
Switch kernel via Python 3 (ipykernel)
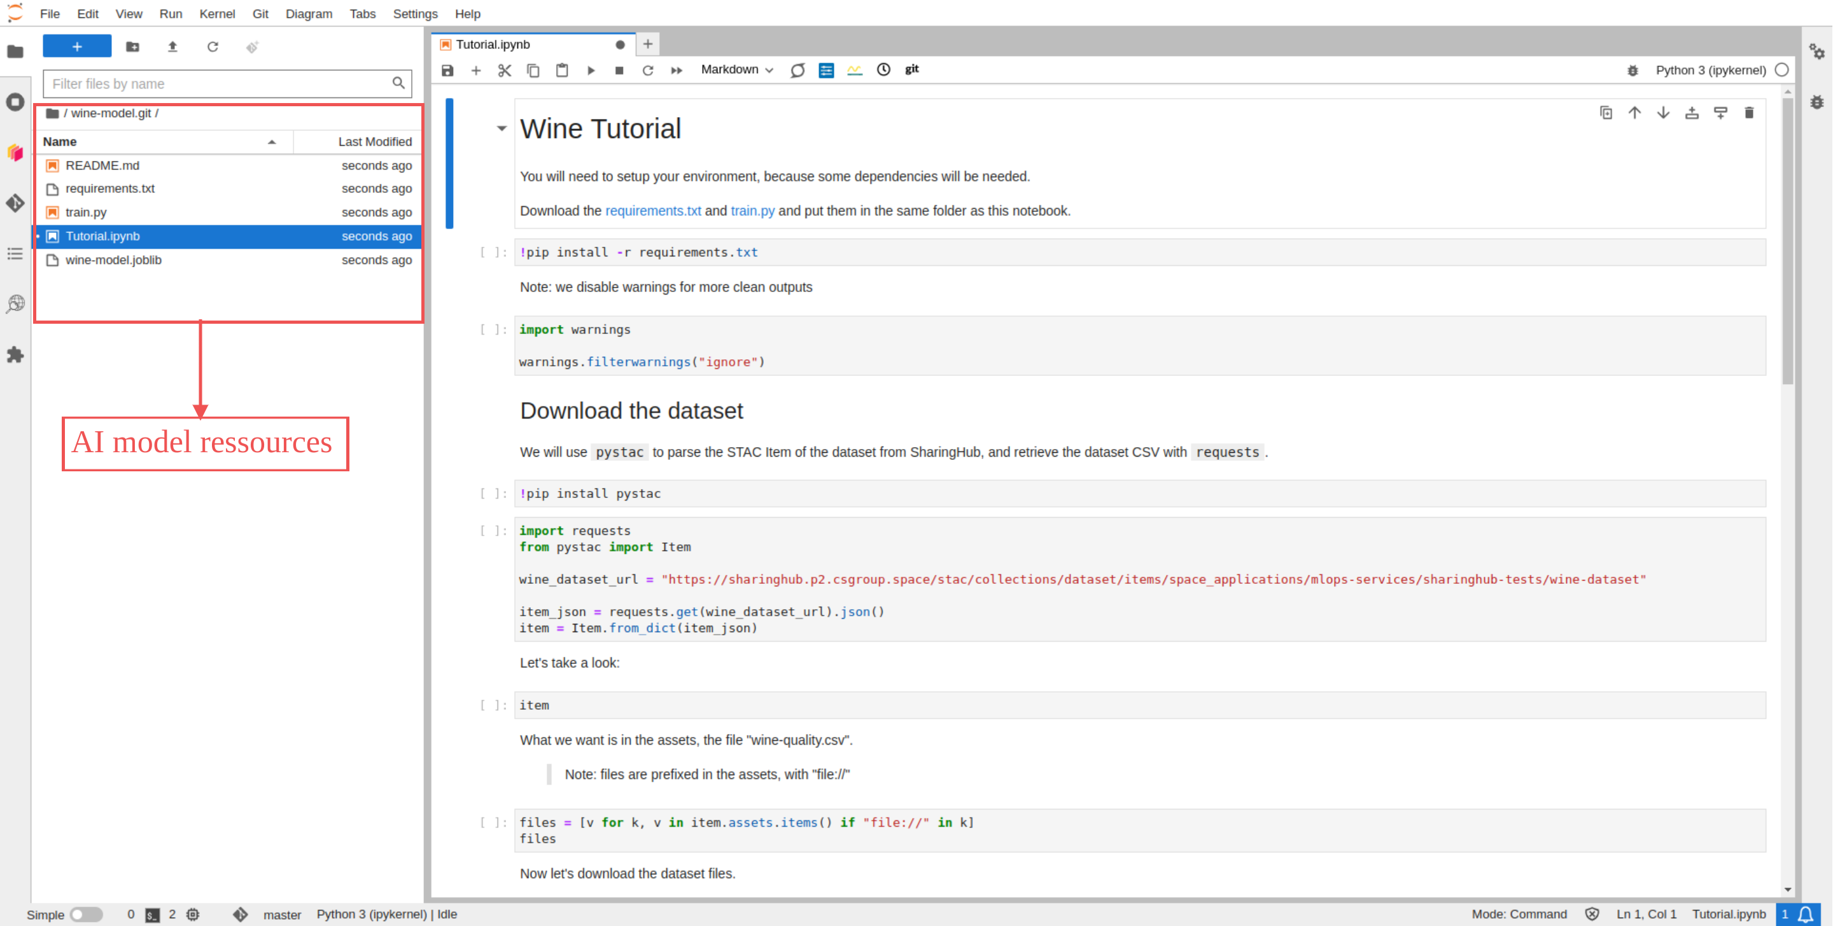pyautogui.click(x=1711, y=70)
